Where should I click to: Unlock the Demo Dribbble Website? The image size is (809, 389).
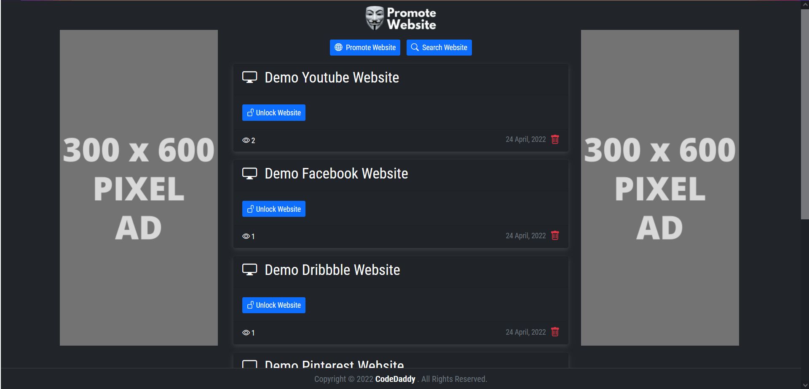point(274,305)
